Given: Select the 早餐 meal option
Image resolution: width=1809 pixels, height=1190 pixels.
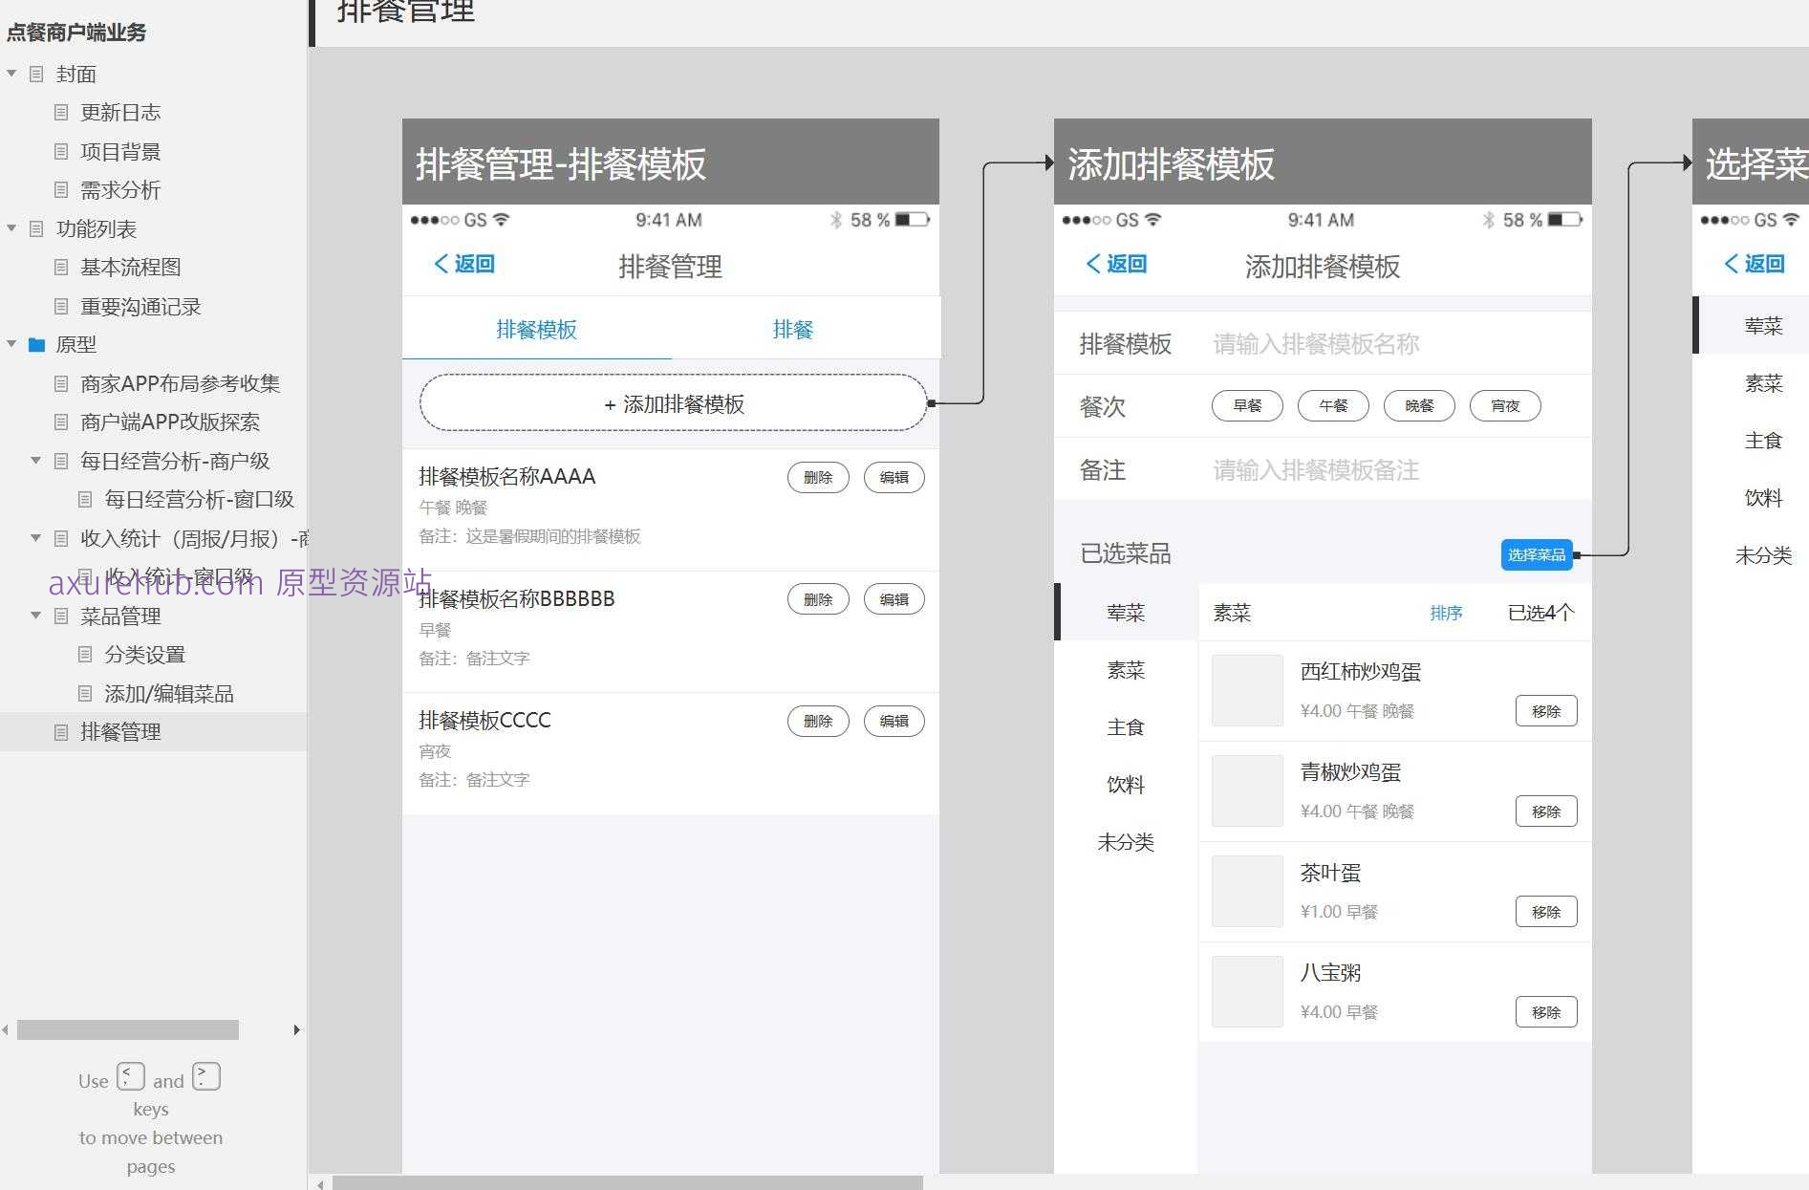Looking at the screenshot, I should (x=1247, y=406).
